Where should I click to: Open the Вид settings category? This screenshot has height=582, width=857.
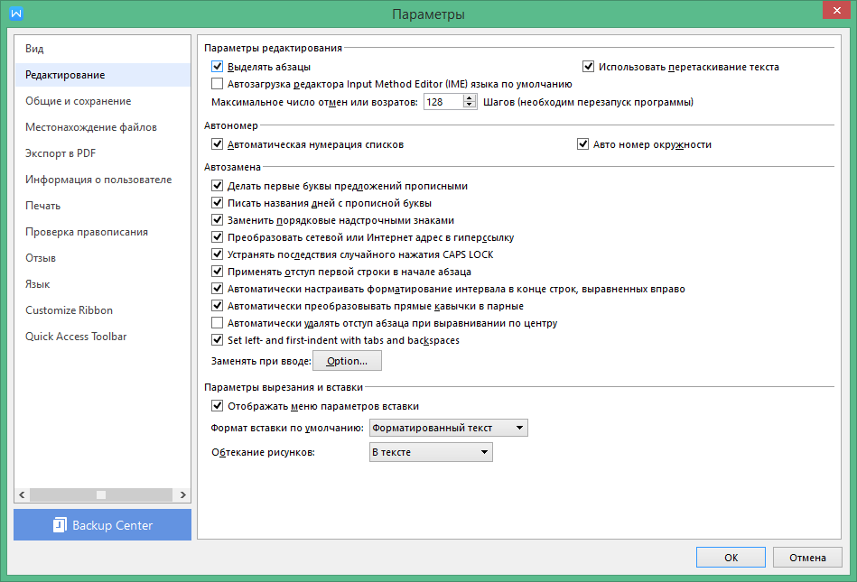(x=102, y=49)
